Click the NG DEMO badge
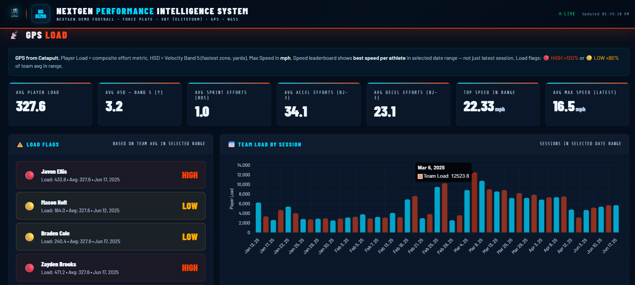635x285 pixels. coord(41,14)
